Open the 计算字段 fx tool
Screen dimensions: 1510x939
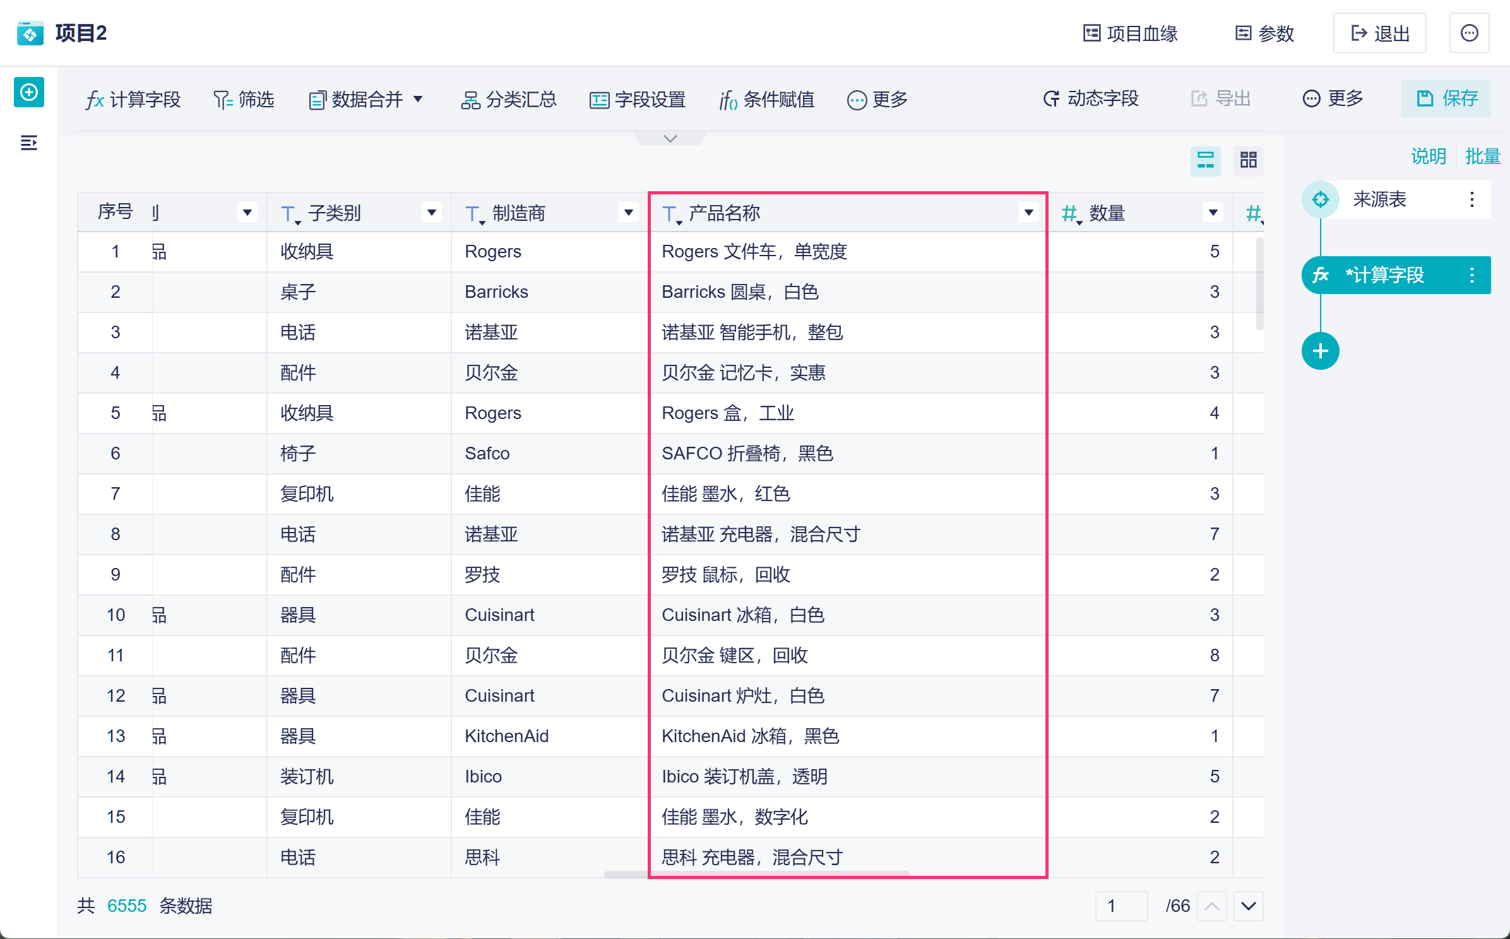(x=133, y=99)
